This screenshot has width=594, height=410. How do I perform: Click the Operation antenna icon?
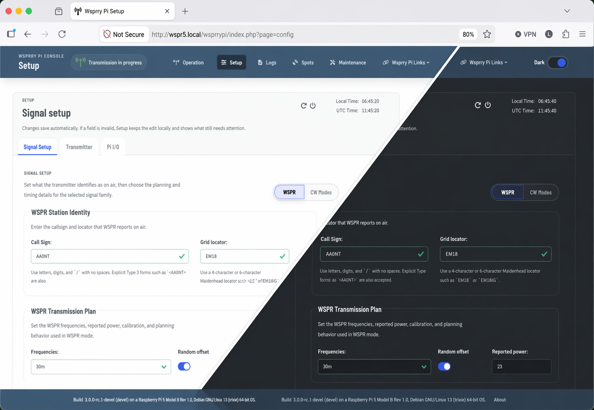[176, 63]
